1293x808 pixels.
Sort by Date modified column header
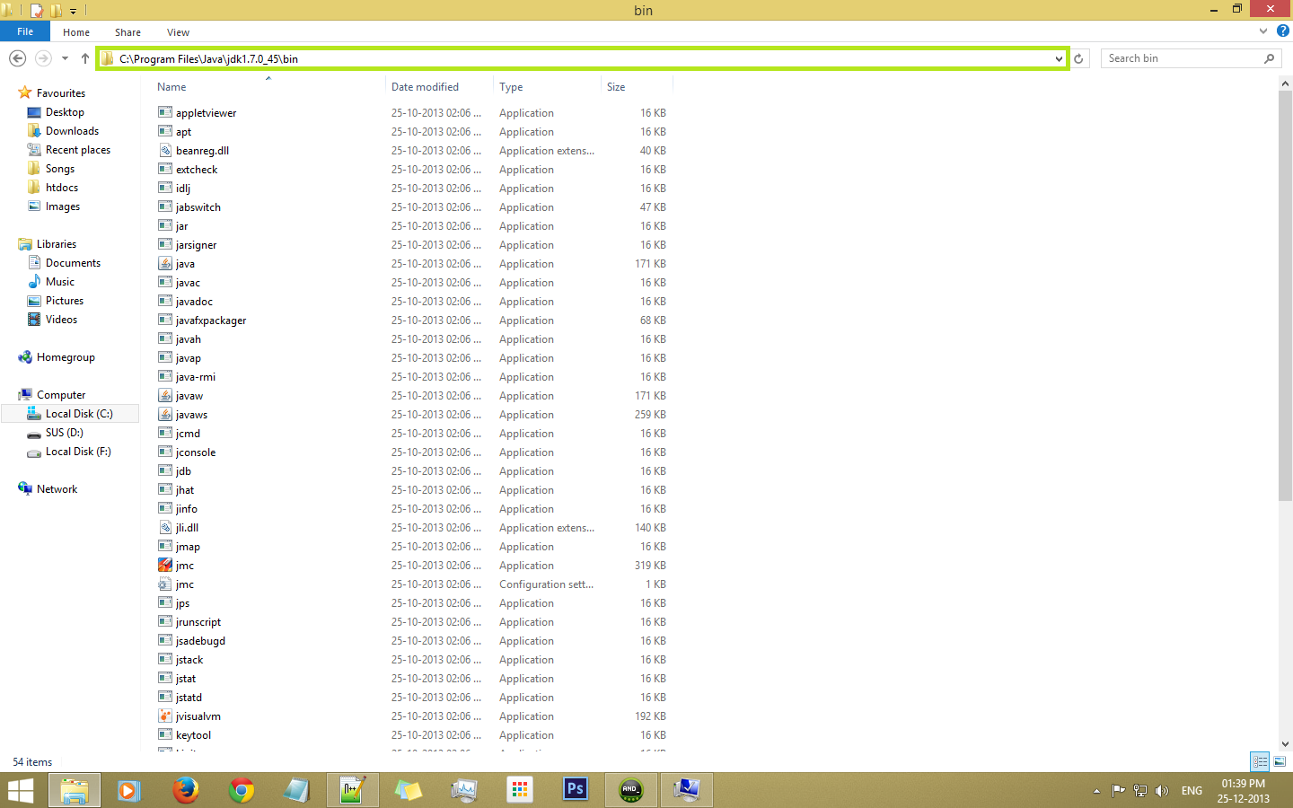(425, 87)
